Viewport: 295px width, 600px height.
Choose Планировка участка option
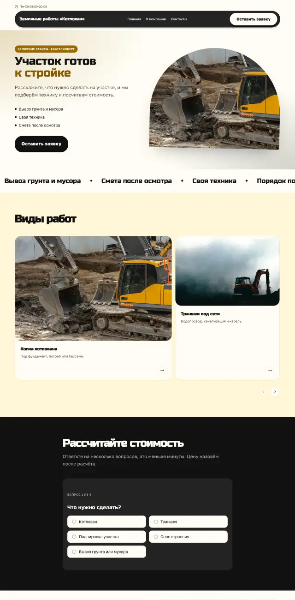point(106,537)
